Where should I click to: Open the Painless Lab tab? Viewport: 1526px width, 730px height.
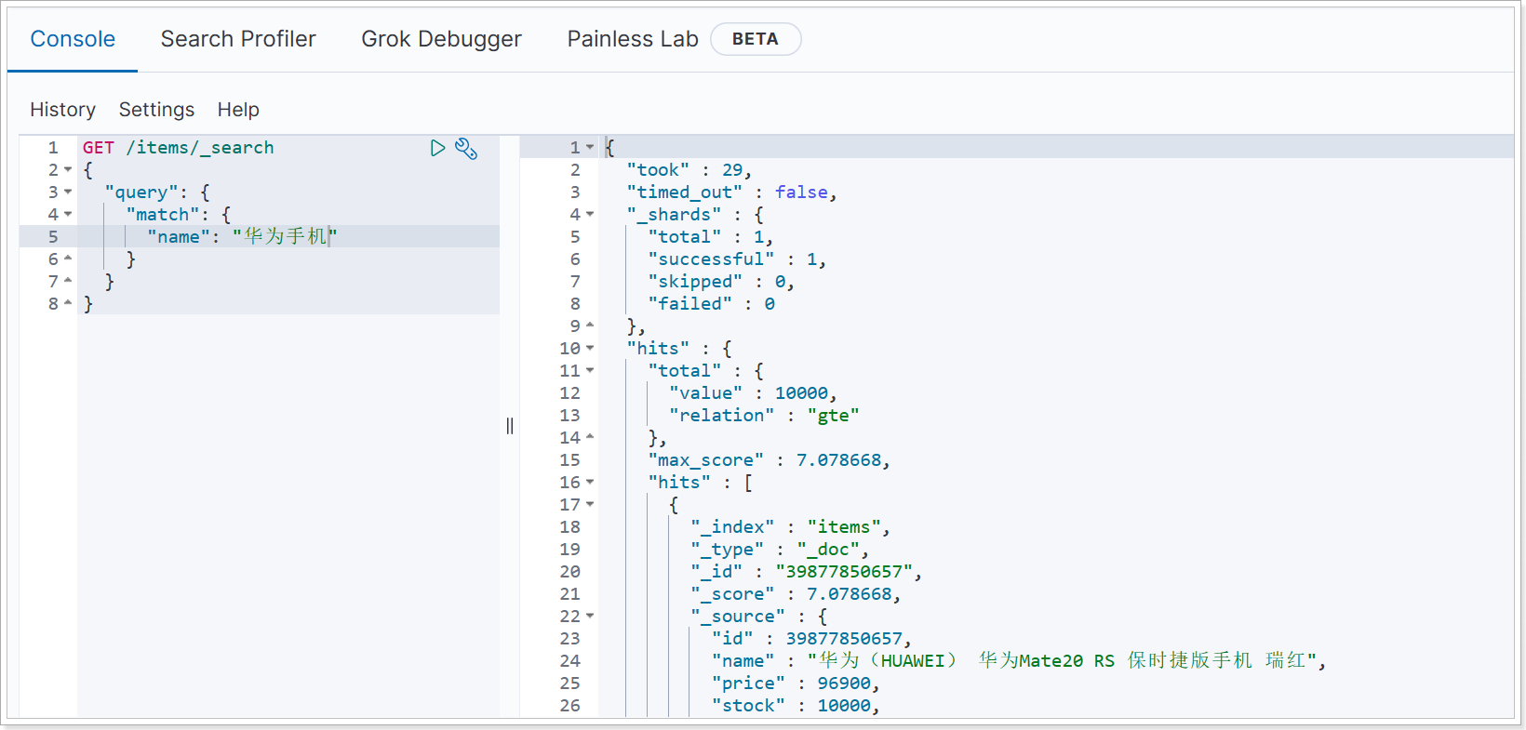point(633,39)
